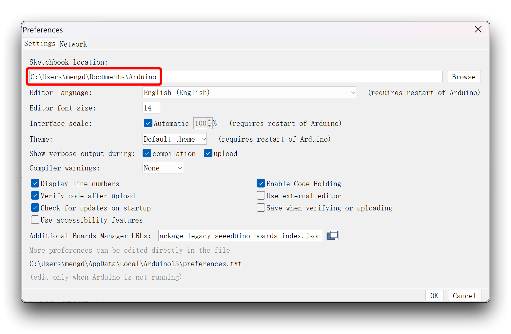The width and height of the screenshot is (511, 334).
Task: Open the Theme dropdown
Action: [175, 139]
